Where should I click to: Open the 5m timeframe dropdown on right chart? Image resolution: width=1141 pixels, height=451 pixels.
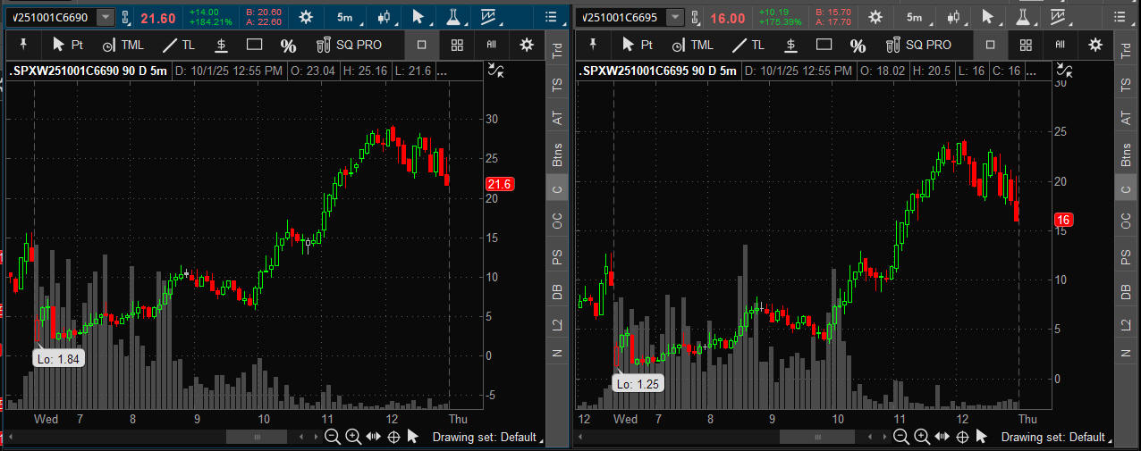915,17
